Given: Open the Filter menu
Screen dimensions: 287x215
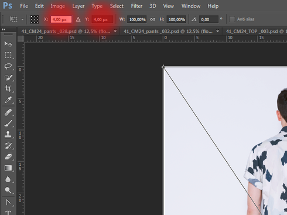Looking at the screenshot, I should pos(136,6).
